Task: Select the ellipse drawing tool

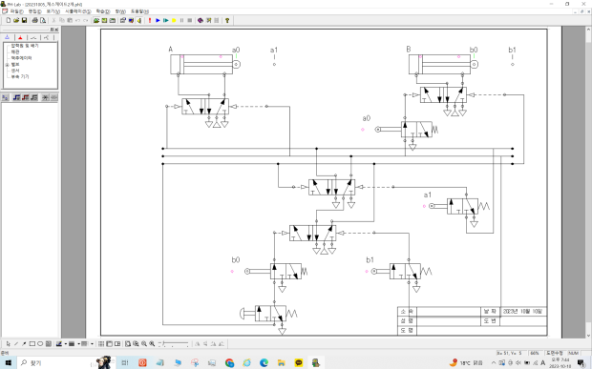Action: (x=40, y=344)
